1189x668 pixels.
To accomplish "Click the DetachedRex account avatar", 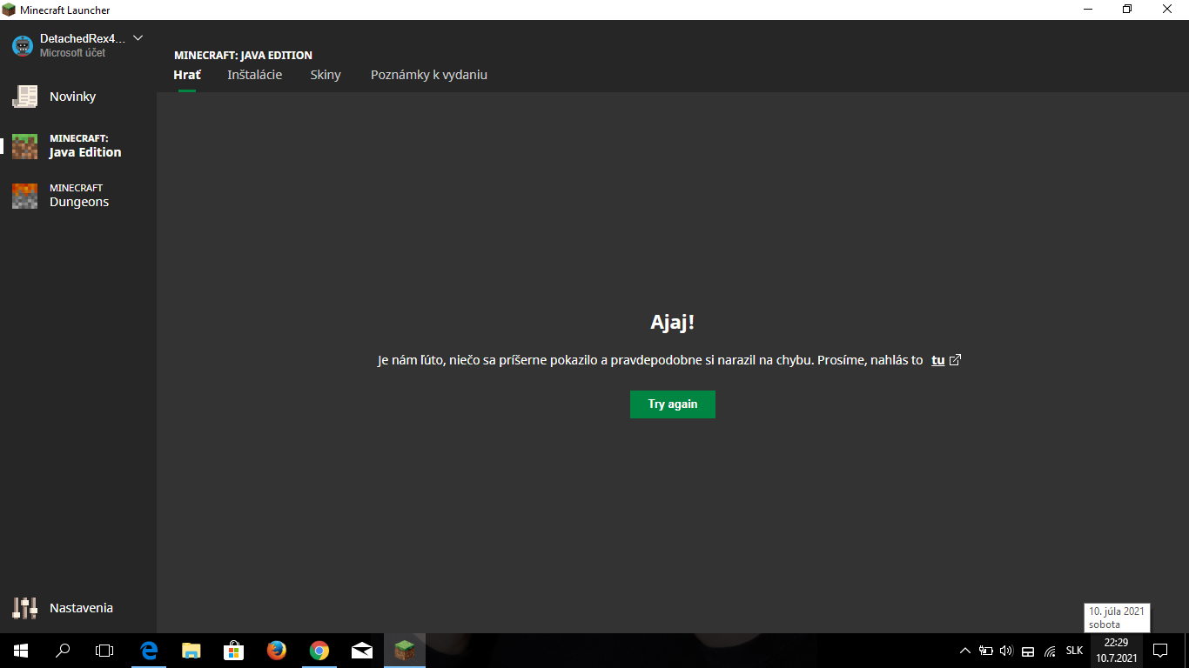I will pos(23,46).
